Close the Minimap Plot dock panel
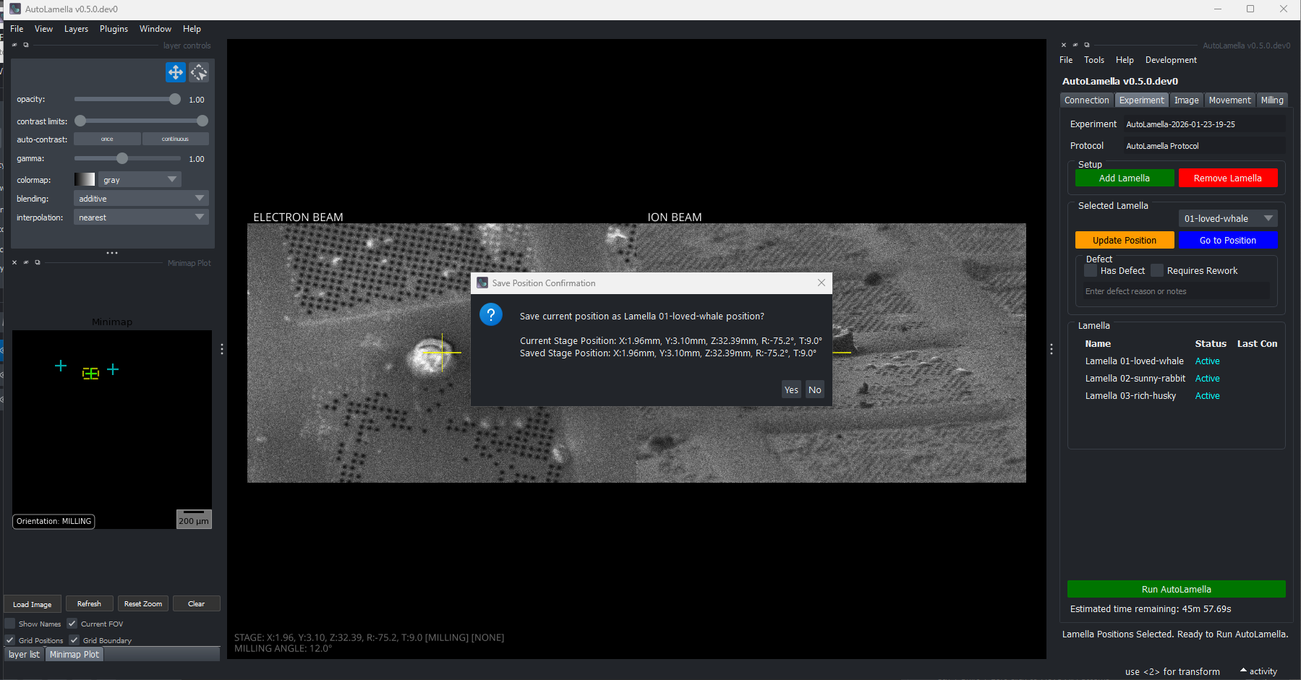The height and width of the screenshot is (680, 1301). click(14, 262)
